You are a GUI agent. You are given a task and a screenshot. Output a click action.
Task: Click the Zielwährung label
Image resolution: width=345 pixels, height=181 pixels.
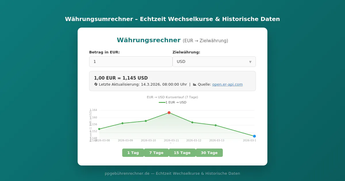click(186, 52)
